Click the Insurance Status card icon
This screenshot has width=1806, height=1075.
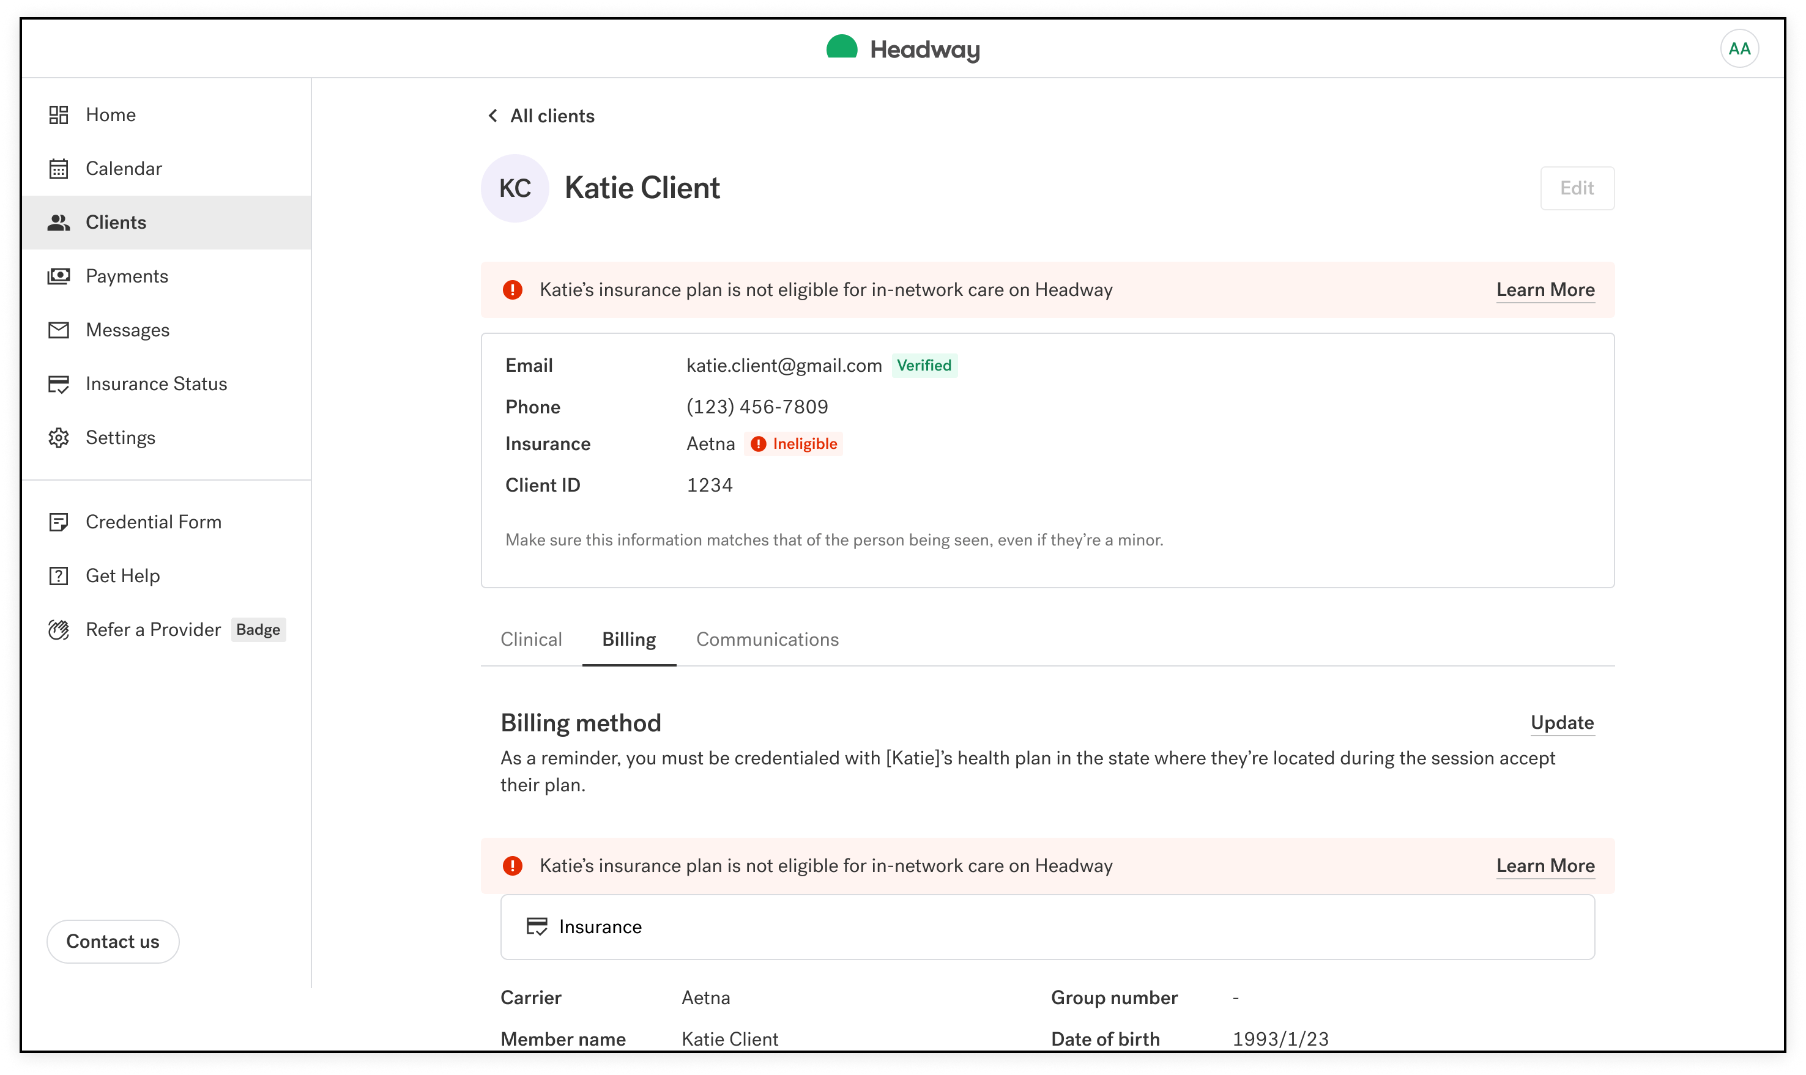tap(59, 383)
